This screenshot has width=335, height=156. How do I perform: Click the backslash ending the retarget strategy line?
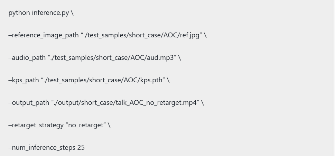coord(109,125)
